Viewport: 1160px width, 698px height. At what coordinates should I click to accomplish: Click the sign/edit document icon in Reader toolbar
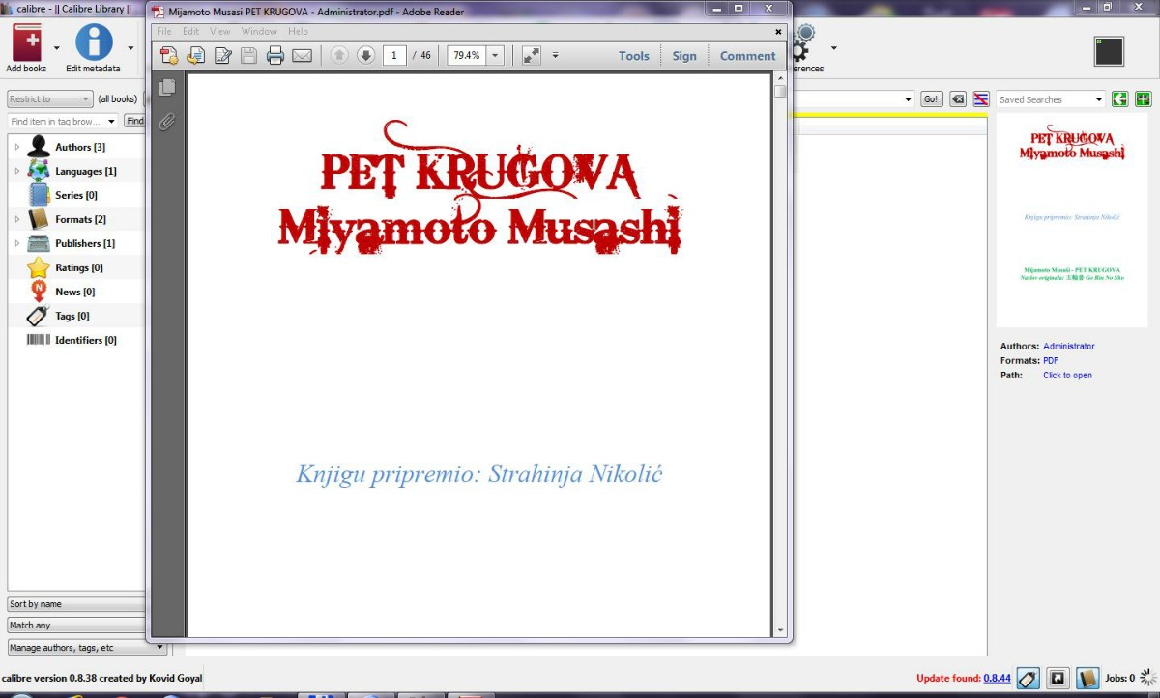[x=222, y=56]
